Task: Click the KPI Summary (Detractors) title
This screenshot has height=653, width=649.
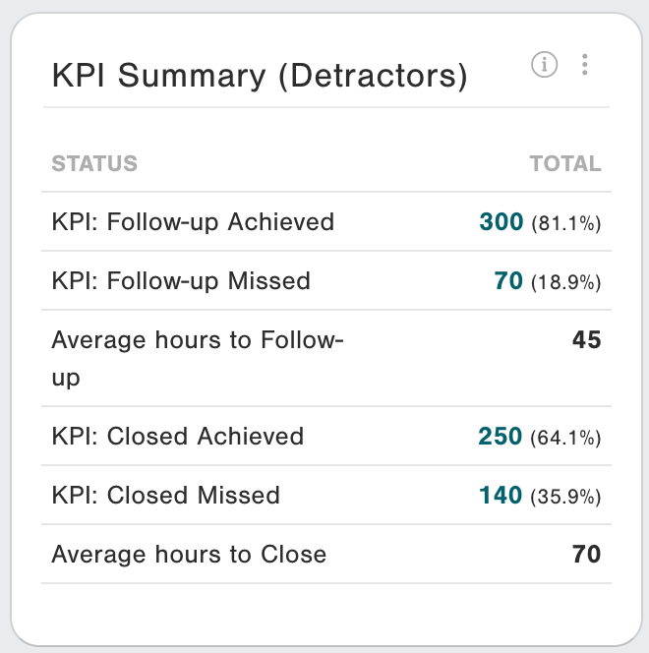Action: pyautogui.click(x=259, y=76)
